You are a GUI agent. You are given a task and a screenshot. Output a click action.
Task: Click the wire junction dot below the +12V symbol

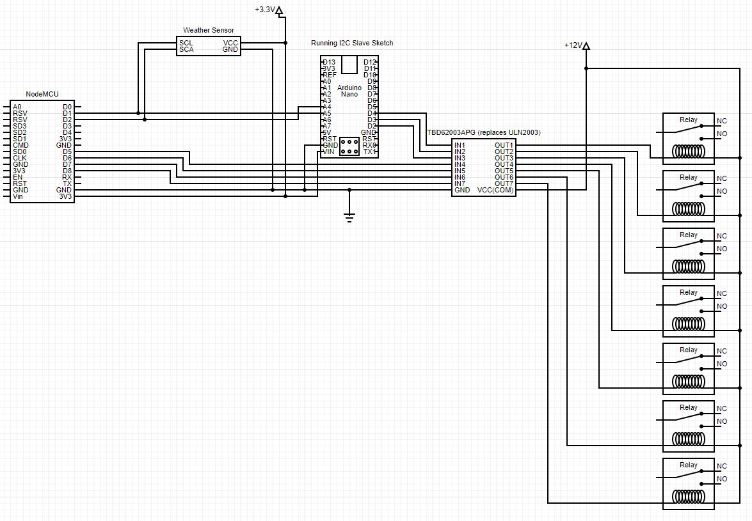586,68
